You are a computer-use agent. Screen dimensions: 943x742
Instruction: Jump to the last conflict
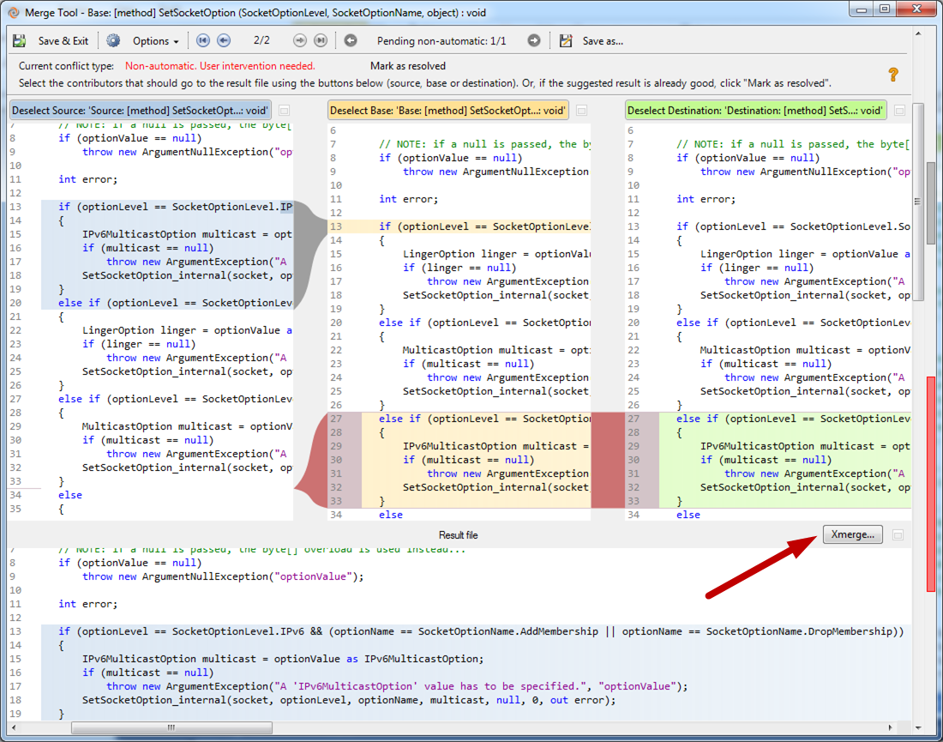point(321,40)
